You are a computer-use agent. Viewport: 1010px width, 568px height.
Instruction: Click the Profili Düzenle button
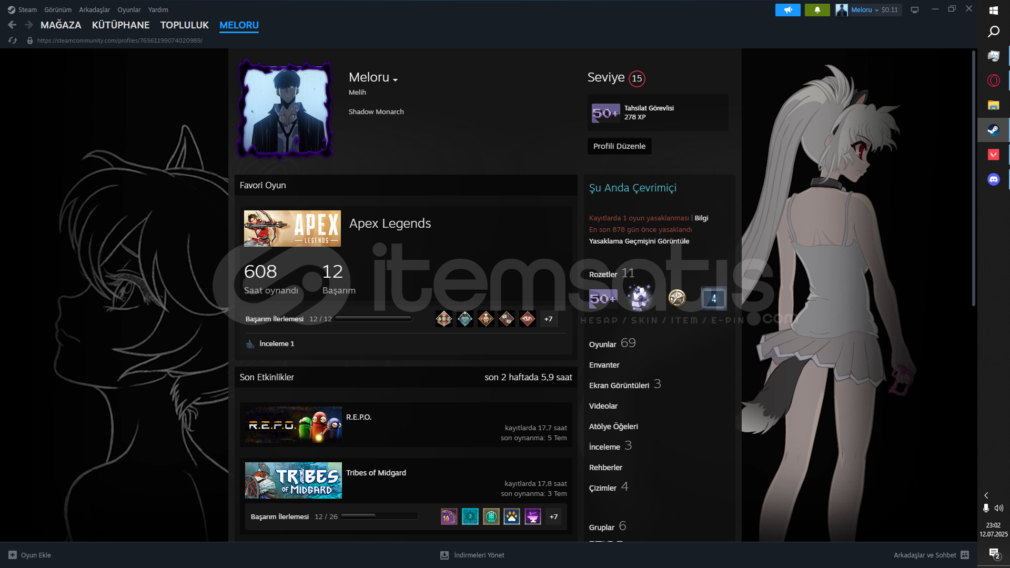[619, 146]
